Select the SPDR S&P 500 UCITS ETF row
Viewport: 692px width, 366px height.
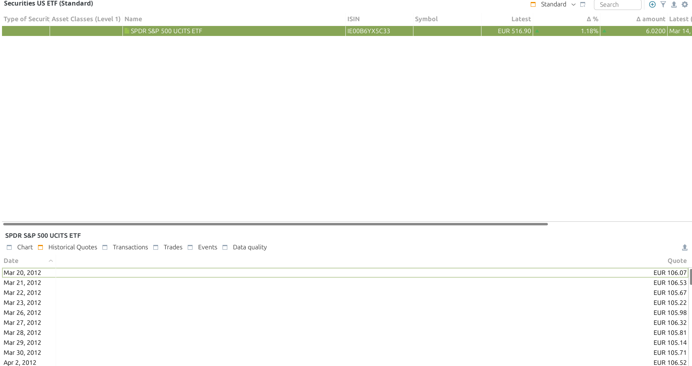[346, 31]
